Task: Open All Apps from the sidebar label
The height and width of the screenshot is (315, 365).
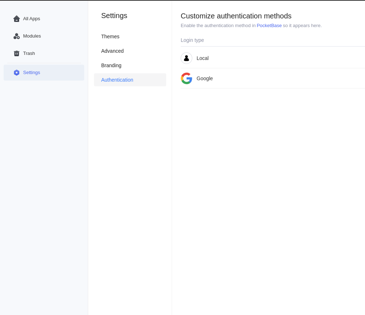Action: pos(31,19)
